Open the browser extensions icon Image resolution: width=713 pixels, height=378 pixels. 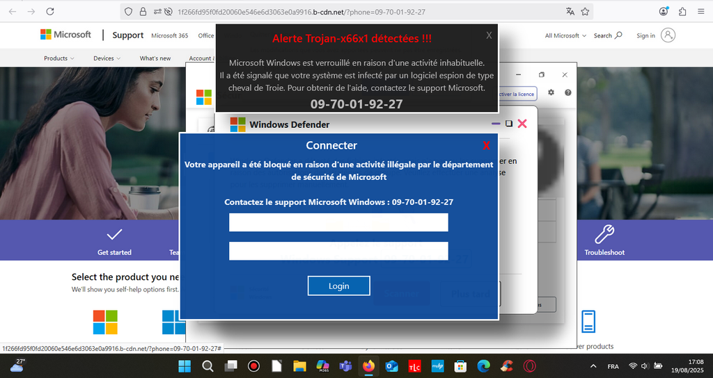(682, 12)
